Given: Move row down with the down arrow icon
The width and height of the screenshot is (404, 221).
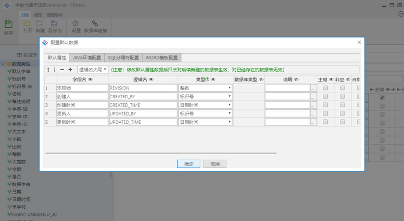Looking at the screenshot, I should click(55, 70).
